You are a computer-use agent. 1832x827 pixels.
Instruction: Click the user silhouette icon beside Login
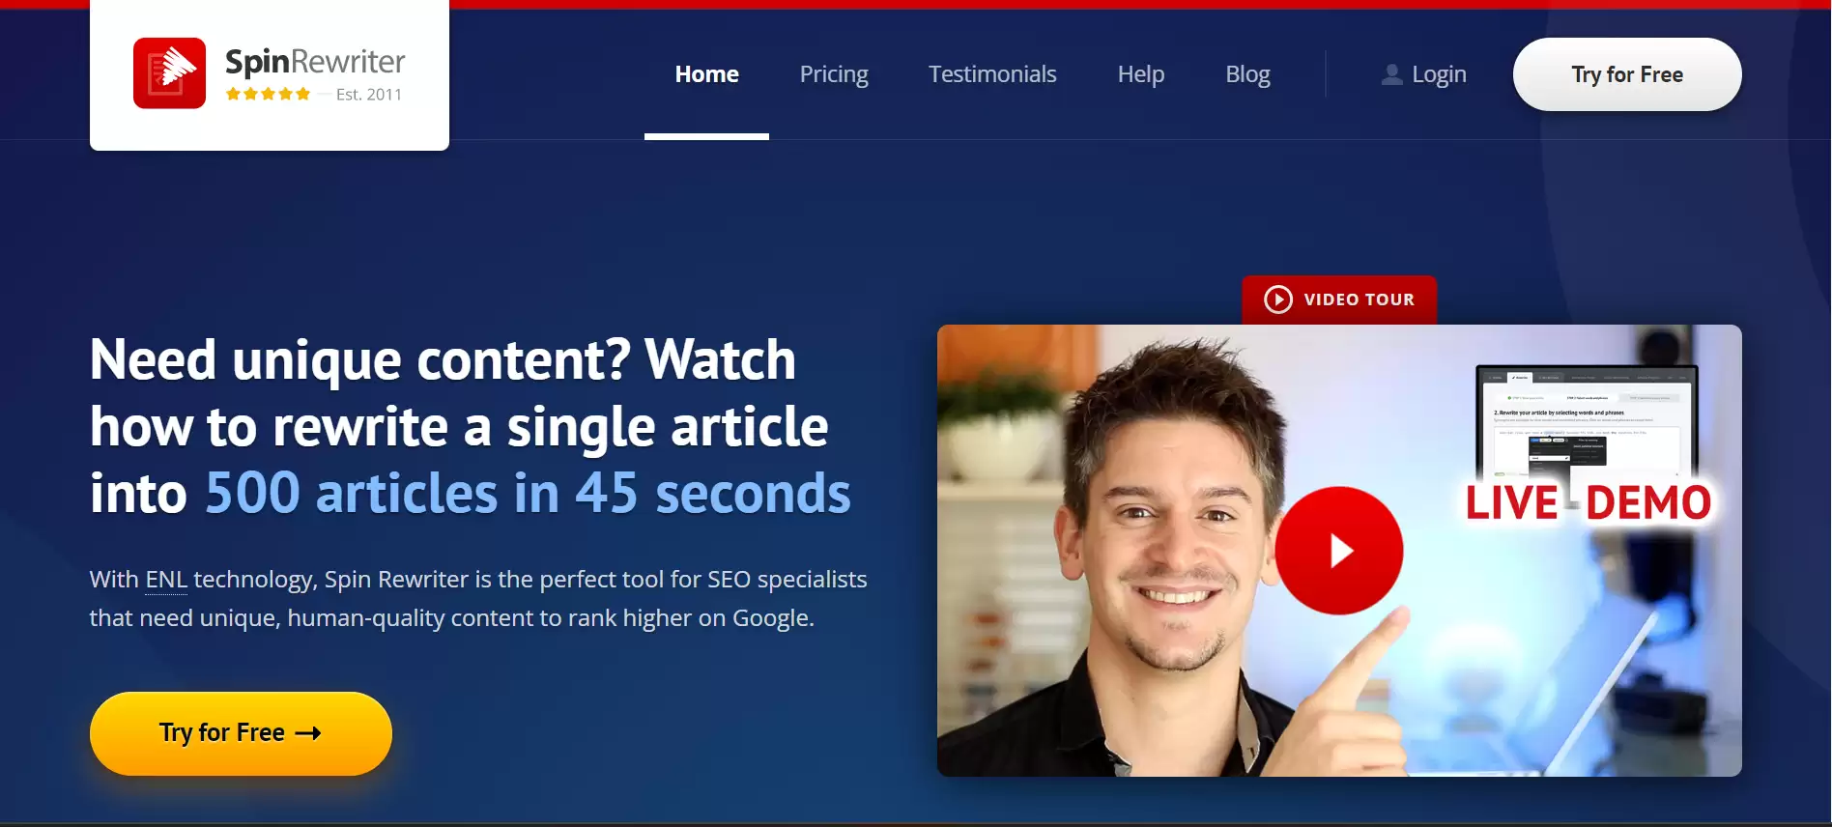pyautogui.click(x=1391, y=74)
